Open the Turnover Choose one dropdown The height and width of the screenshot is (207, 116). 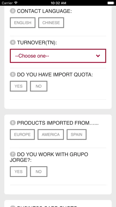pyautogui.click(x=58, y=56)
